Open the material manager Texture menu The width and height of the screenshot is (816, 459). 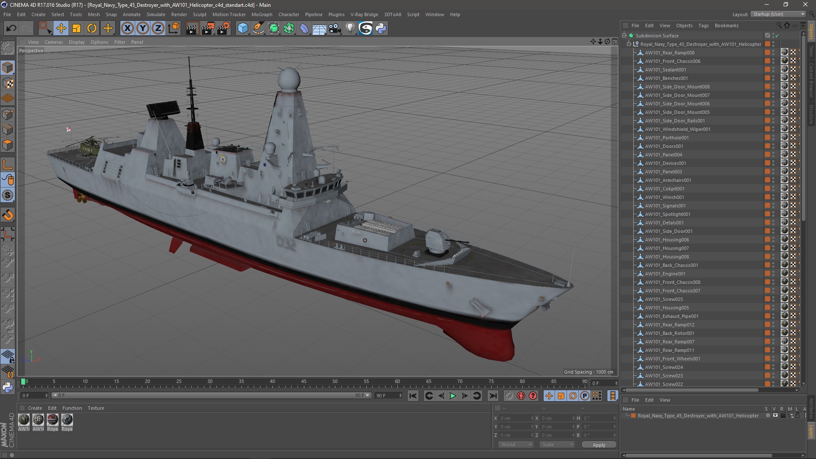[x=96, y=408]
